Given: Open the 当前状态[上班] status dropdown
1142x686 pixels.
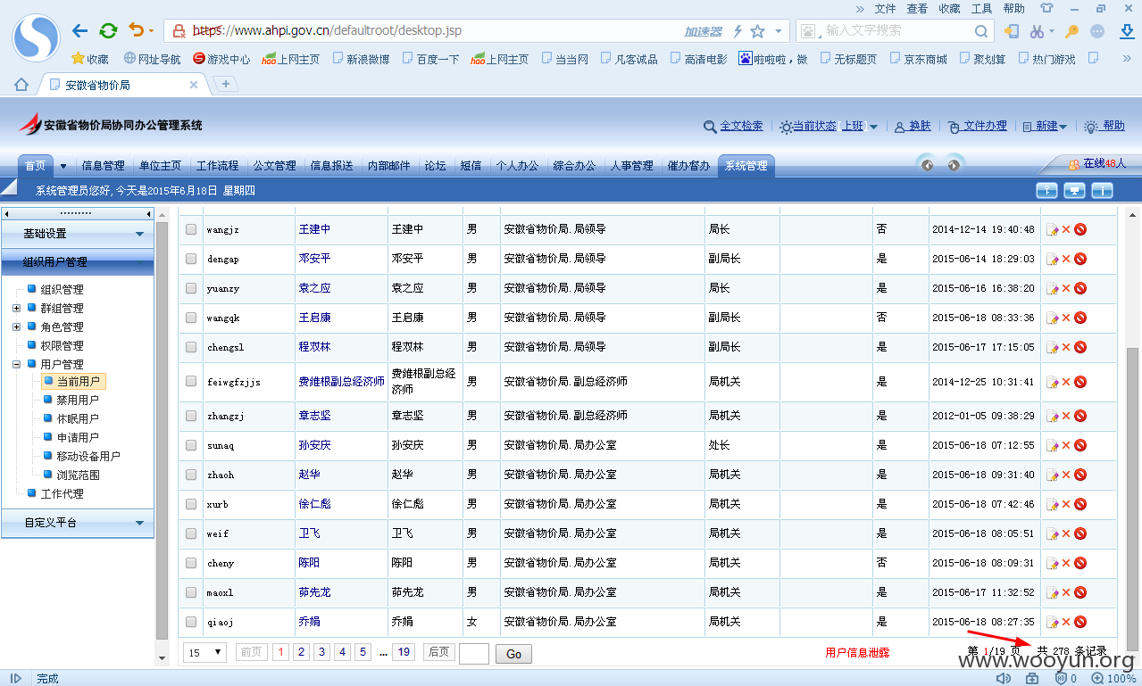Looking at the screenshot, I should pyautogui.click(x=829, y=127).
